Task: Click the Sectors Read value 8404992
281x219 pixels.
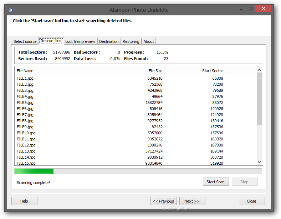Action: point(62,59)
